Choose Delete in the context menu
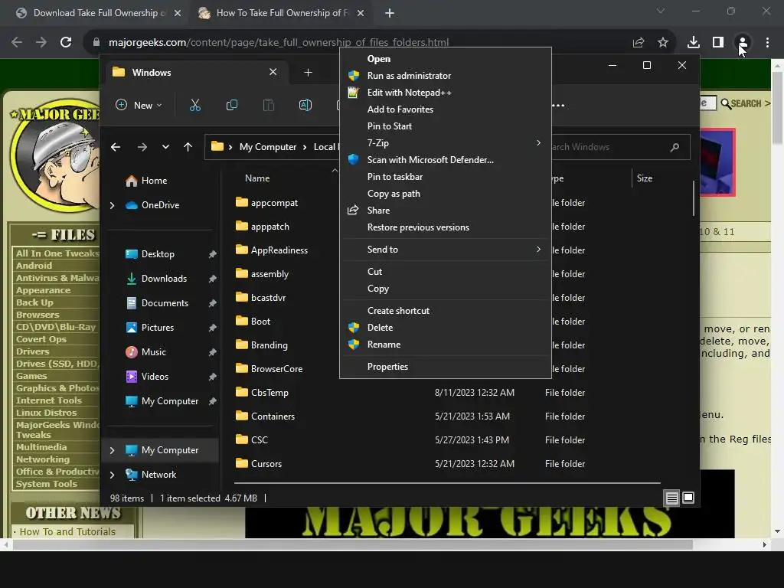The width and height of the screenshot is (784, 588). pyautogui.click(x=380, y=328)
